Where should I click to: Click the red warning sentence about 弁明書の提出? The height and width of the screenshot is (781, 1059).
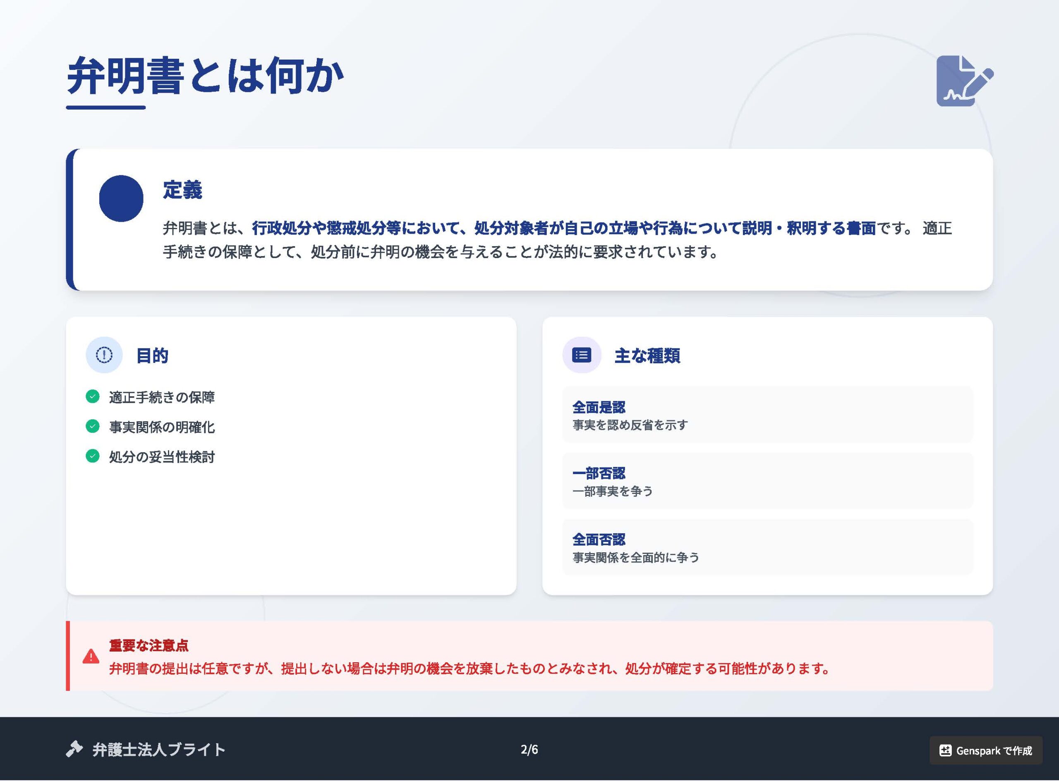pos(470,668)
